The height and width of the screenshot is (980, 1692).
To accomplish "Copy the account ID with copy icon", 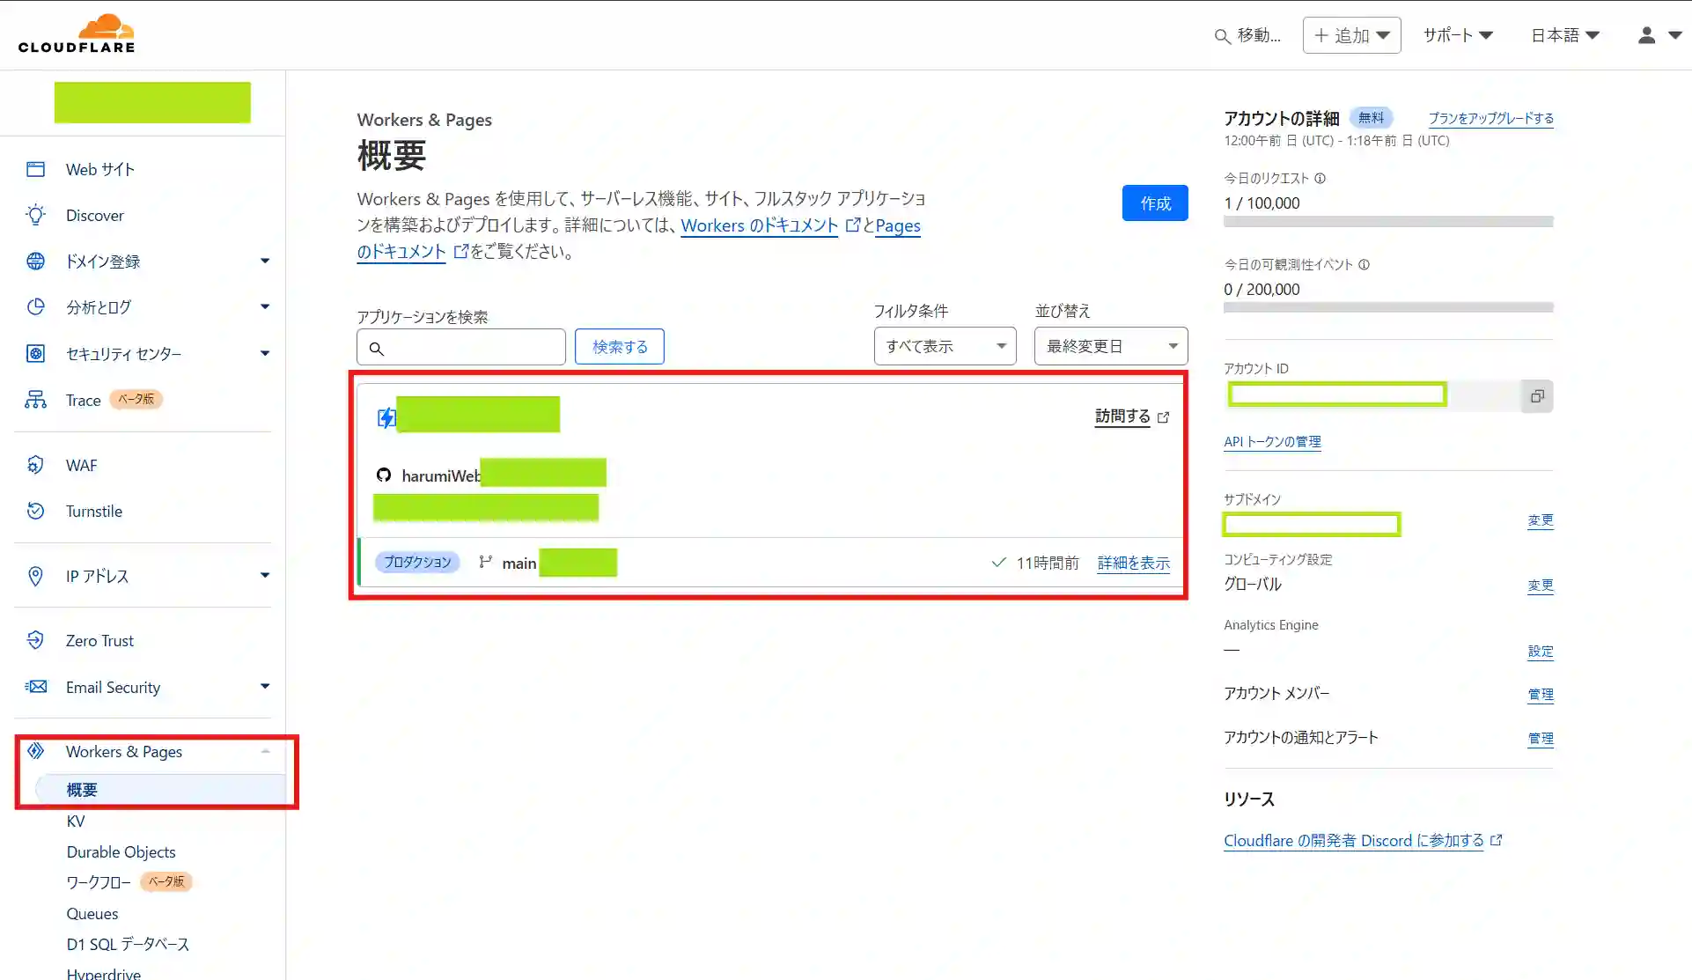I will click(x=1537, y=396).
